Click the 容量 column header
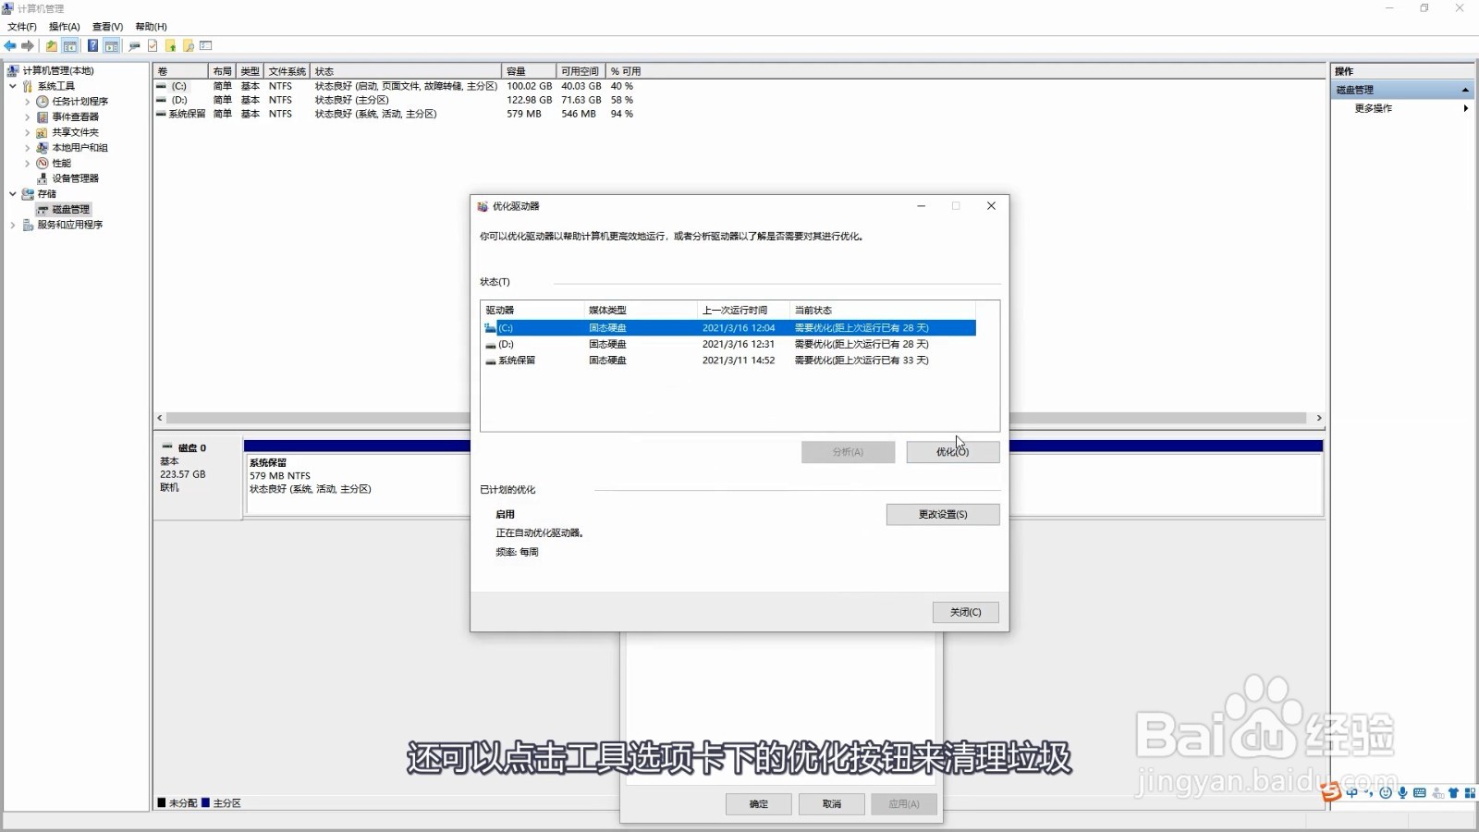This screenshot has height=832, width=1479. [530, 71]
